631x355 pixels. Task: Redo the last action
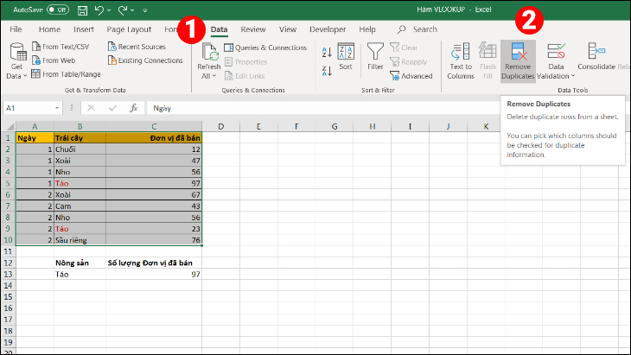click(123, 10)
